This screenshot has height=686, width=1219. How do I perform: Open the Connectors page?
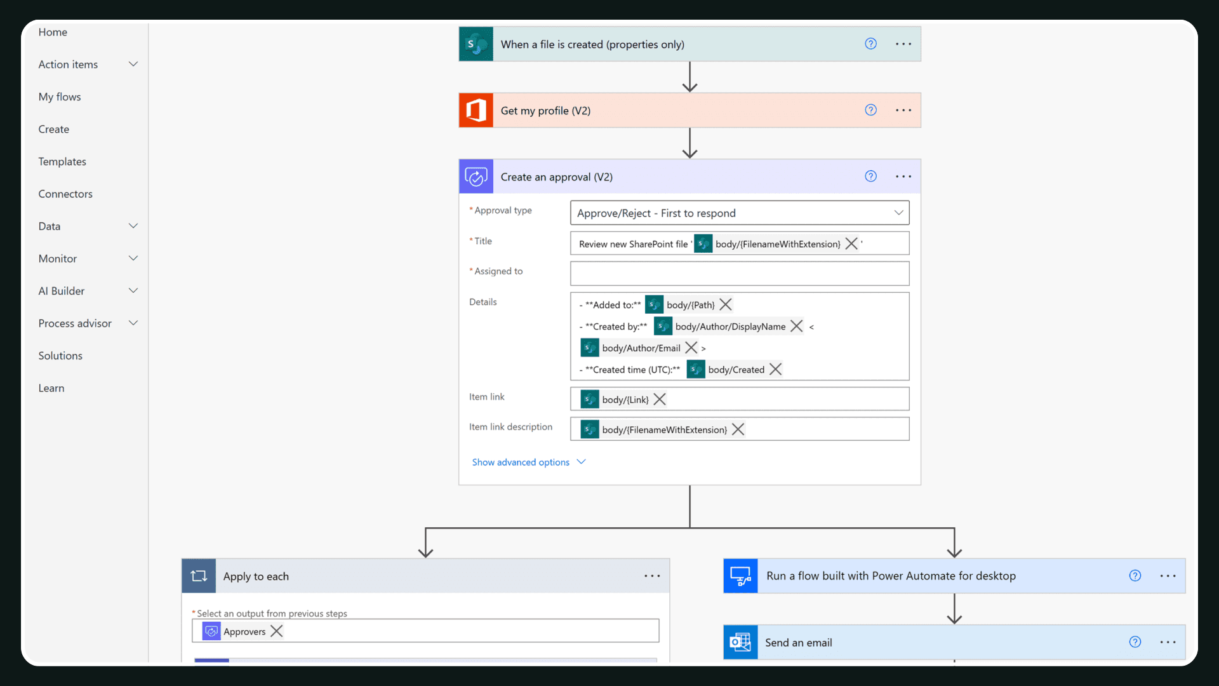tap(65, 194)
